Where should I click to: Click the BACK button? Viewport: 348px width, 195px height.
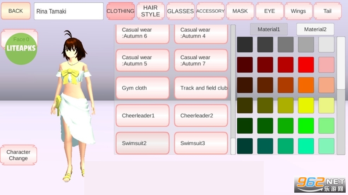pyautogui.click(x=15, y=11)
